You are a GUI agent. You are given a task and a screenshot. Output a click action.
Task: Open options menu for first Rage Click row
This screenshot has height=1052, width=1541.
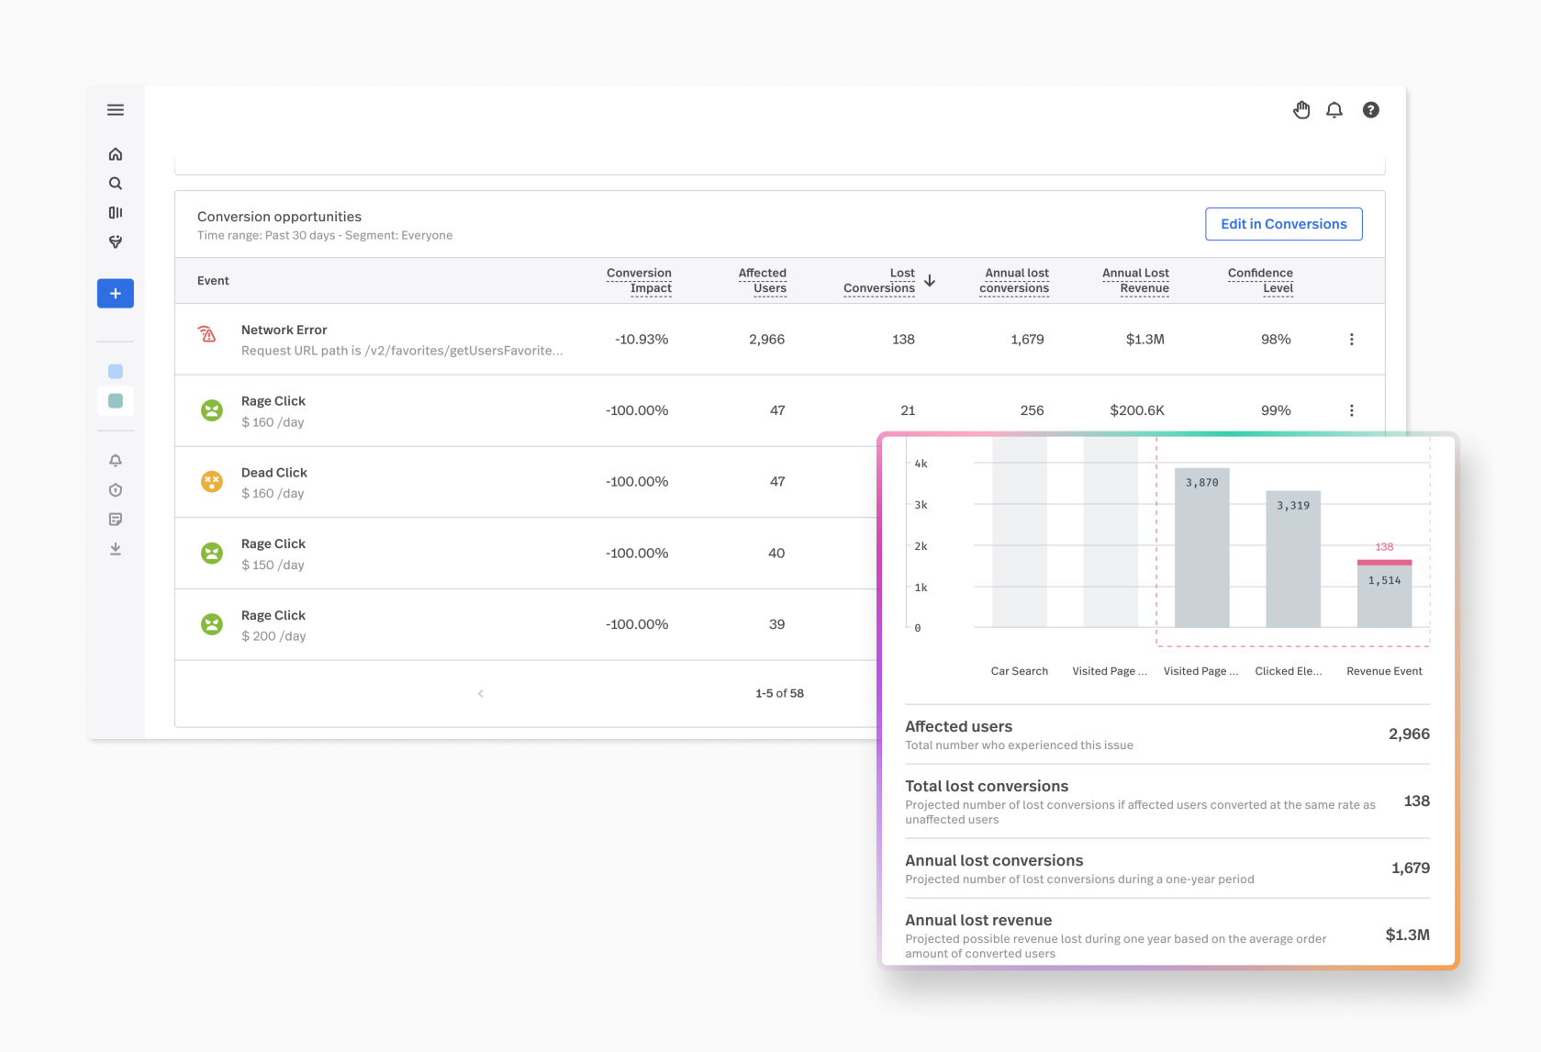tap(1352, 410)
